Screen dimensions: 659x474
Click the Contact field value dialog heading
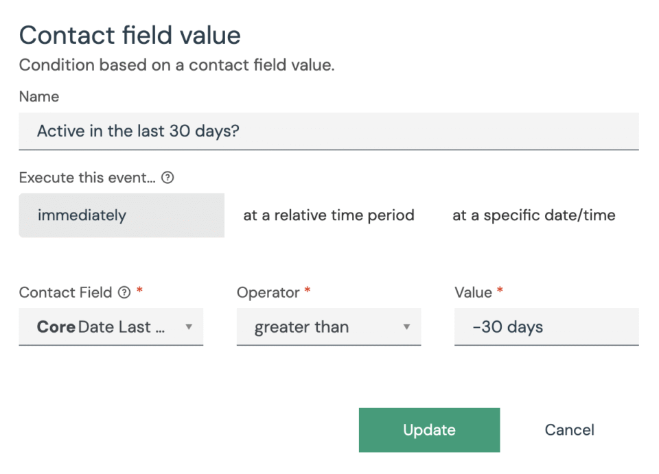pyautogui.click(x=130, y=35)
